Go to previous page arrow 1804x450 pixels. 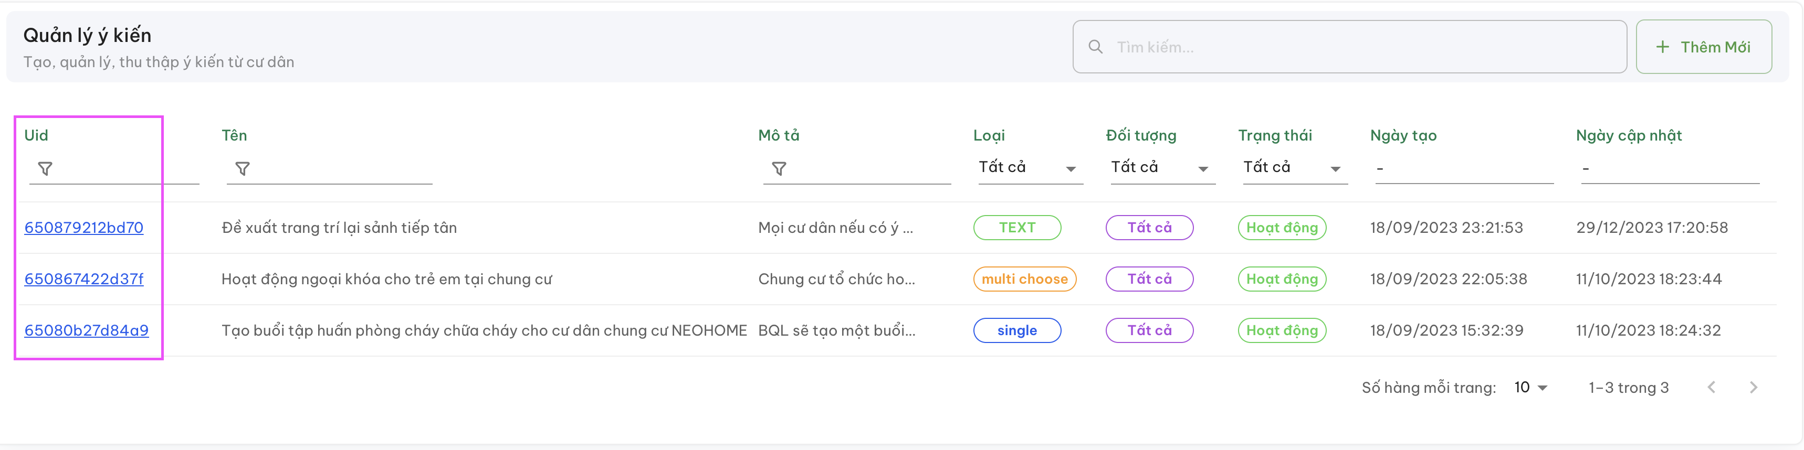[1712, 387]
